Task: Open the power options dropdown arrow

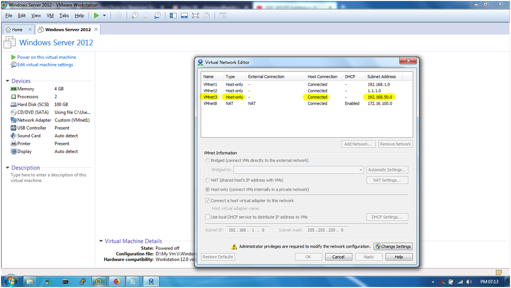Action: pyautogui.click(x=104, y=15)
